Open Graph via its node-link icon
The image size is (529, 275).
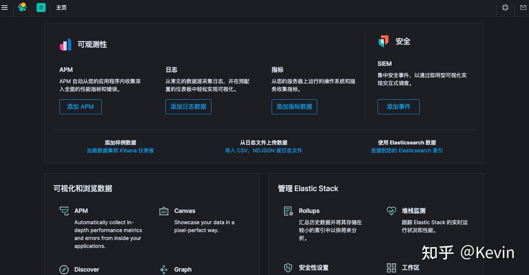pyautogui.click(x=164, y=269)
